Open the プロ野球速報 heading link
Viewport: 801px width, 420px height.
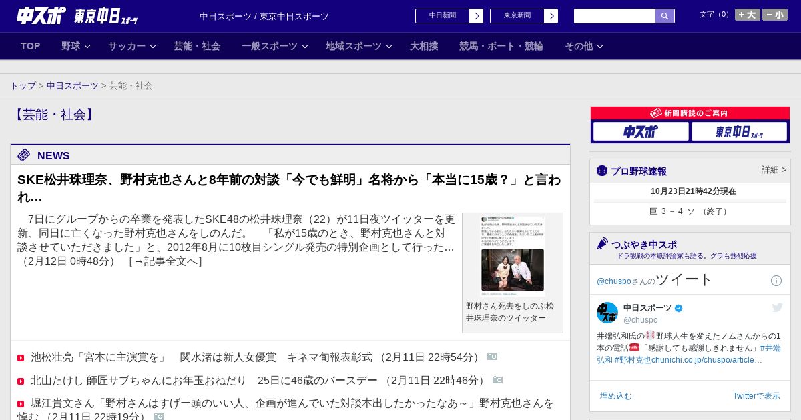pyautogui.click(x=639, y=171)
